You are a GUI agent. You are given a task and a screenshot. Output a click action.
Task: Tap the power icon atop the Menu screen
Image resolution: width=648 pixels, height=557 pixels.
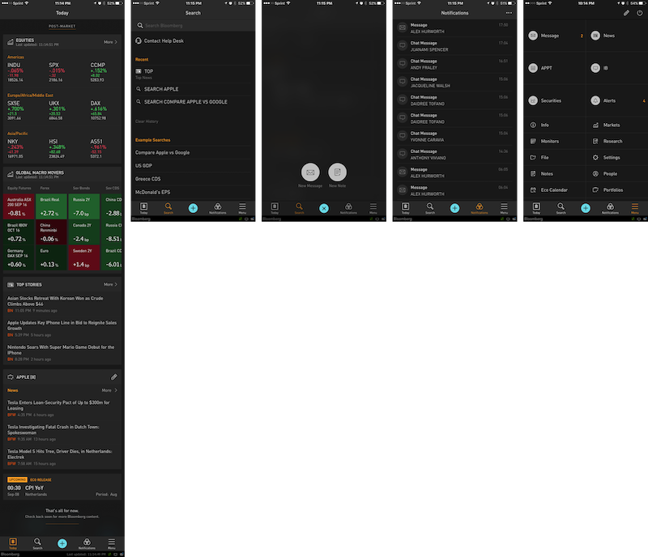tap(640, 13)
